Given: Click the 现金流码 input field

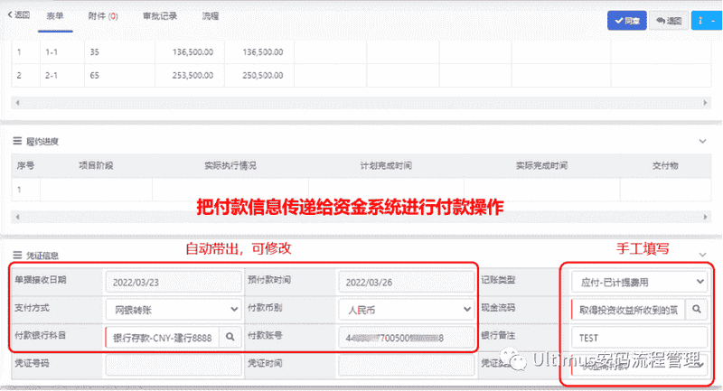Looking at the screenshot, I should (628, 310).
